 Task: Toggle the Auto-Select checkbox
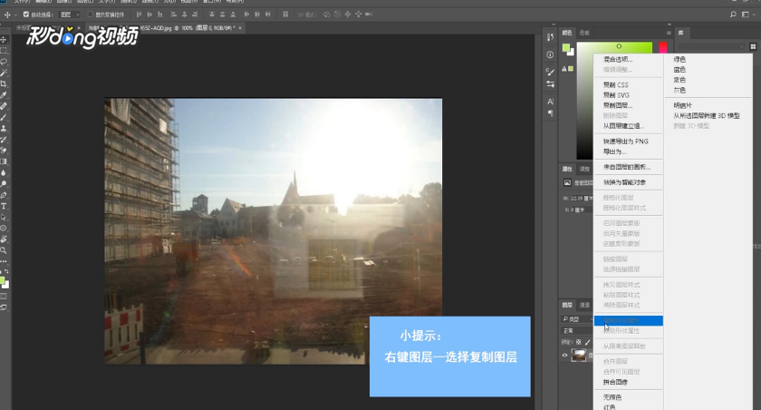click(26, 15)
